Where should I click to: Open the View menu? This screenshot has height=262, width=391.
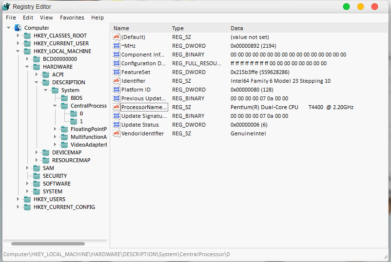coord(46,18)
